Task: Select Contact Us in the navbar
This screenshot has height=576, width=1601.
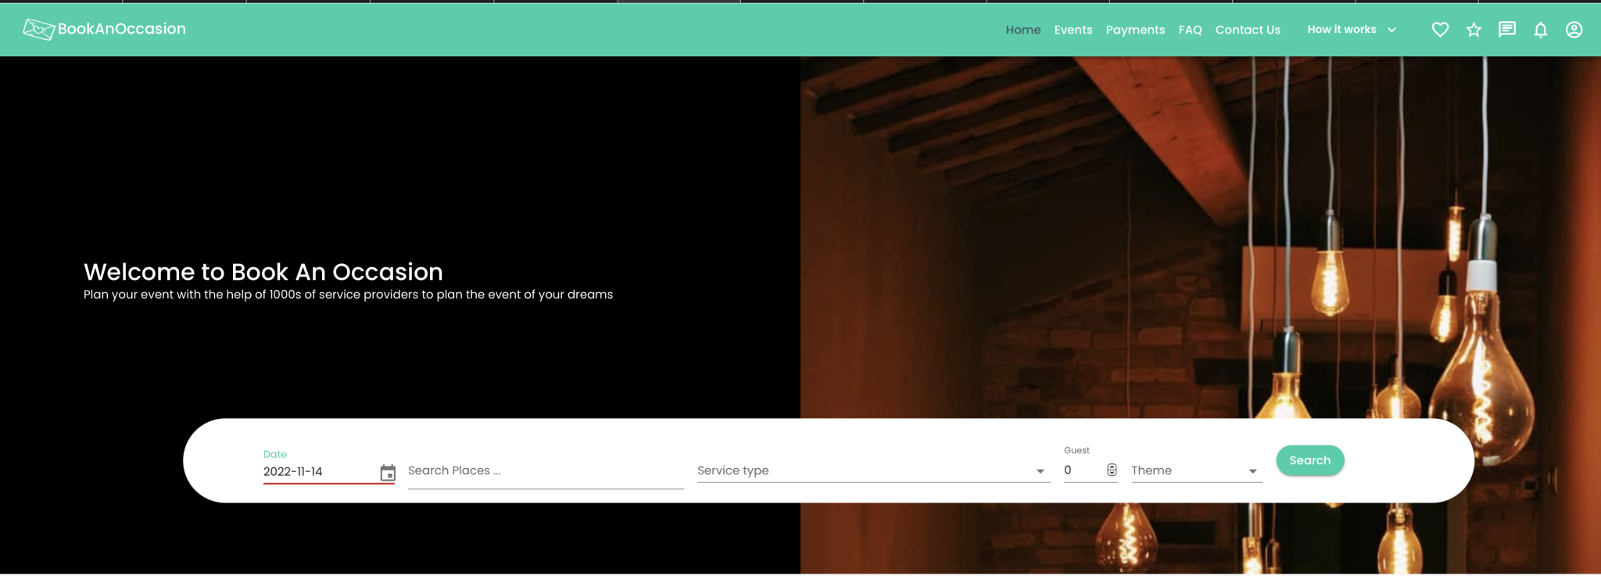Action: tap(1248, 30)
